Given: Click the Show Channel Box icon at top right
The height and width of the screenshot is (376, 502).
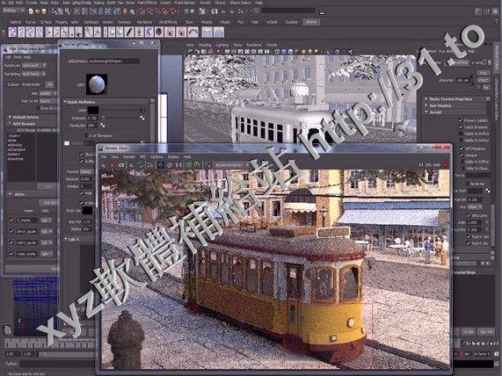Looking at the screenshot, I should click(495, 11).
